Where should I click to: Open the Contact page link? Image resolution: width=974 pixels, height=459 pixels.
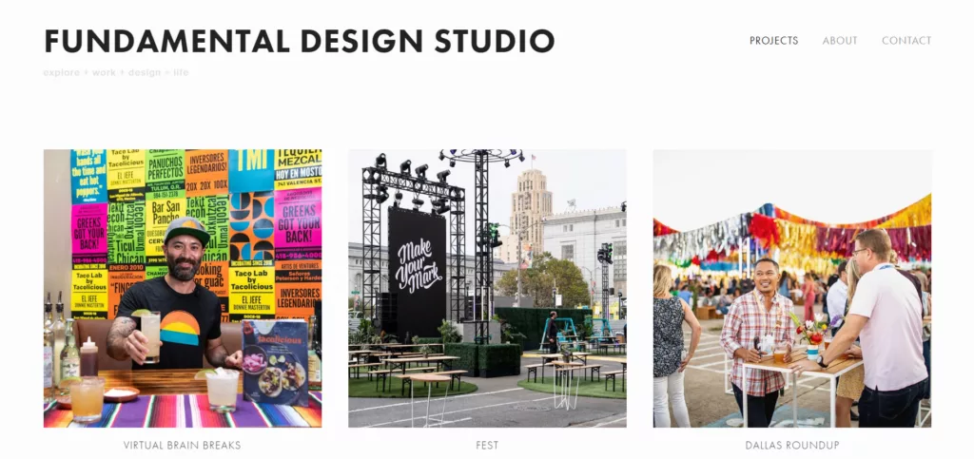[906, 41]
